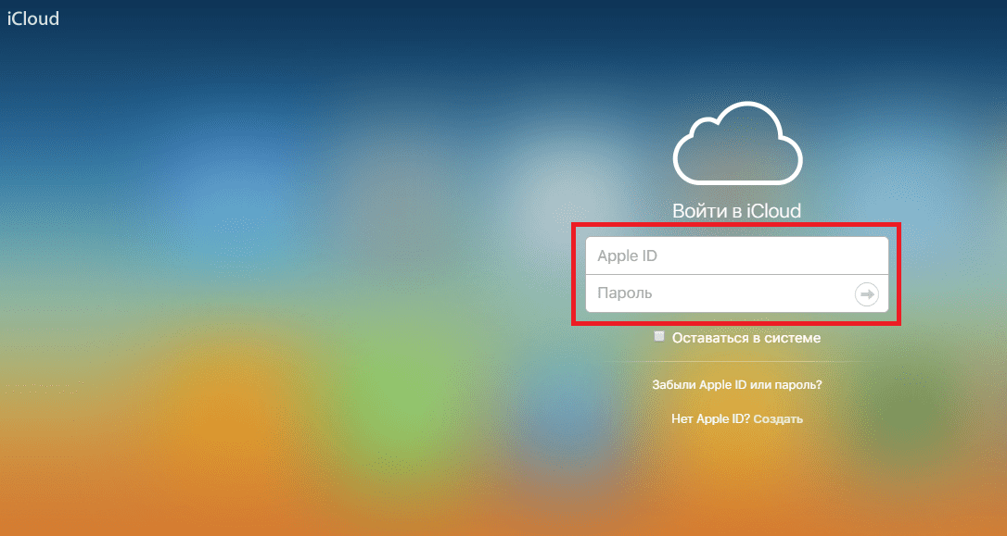Click the sign-in arrow button

click(866, 294)
